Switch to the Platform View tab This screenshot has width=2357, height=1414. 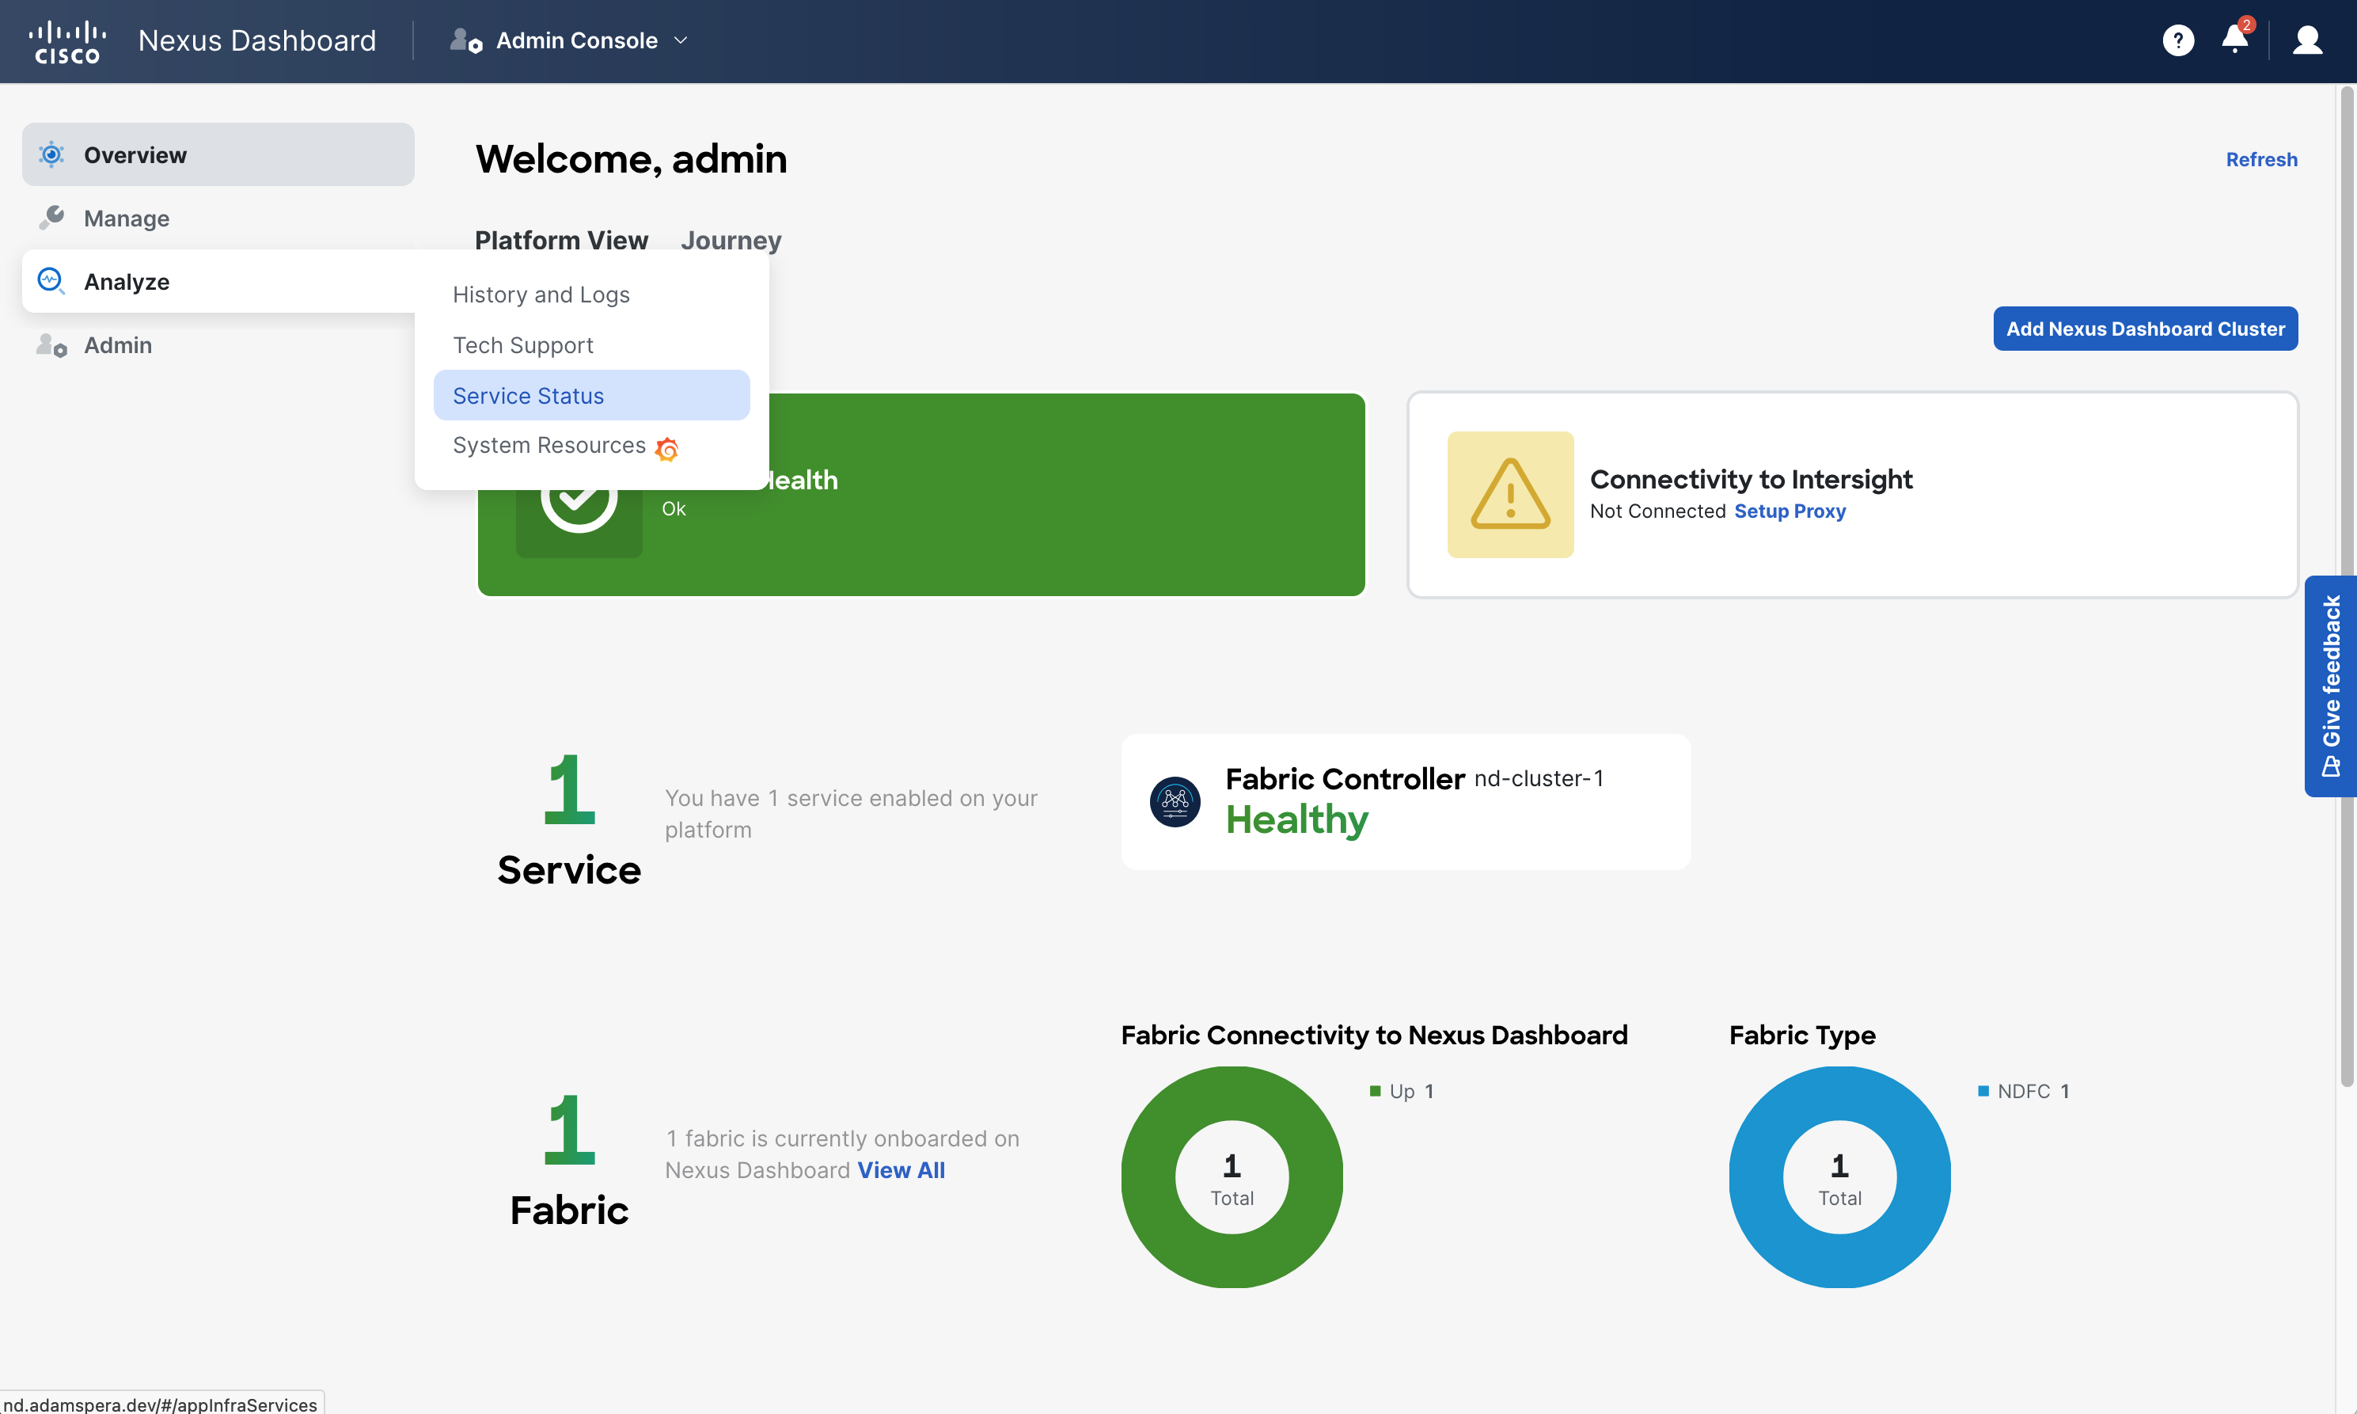(562, 240)
